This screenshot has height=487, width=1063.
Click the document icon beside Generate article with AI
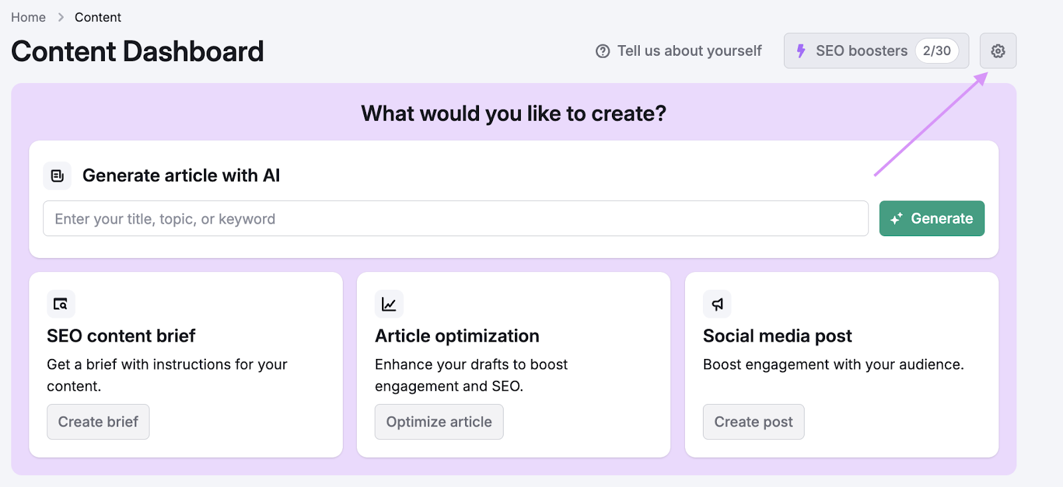pyautogui.click(x=58, y=176)
